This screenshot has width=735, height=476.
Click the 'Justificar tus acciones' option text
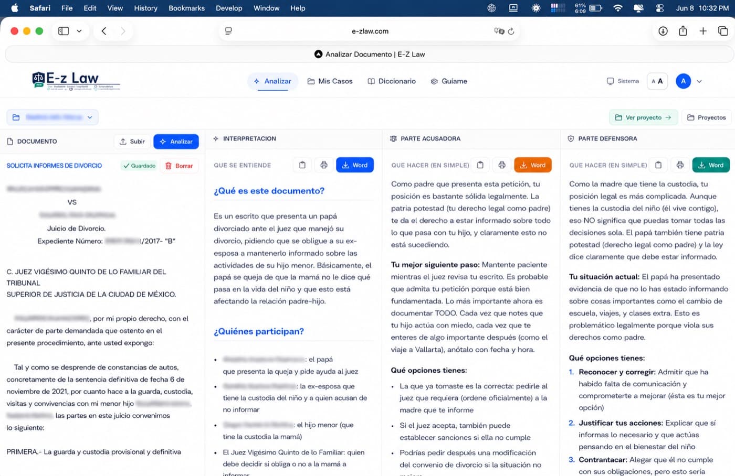[621, 423]
